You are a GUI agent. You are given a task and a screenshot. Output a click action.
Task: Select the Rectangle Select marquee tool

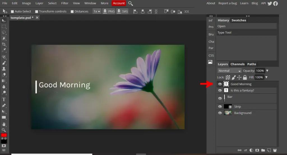[x=4, y=27]
